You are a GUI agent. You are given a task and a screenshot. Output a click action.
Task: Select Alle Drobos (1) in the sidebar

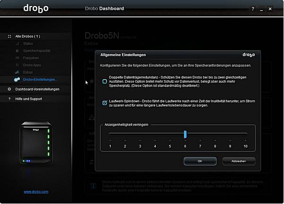point(28,36)
